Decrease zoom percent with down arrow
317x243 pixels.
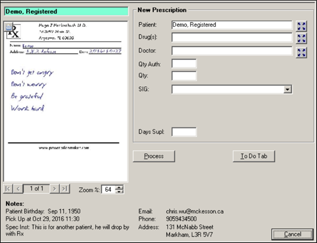(119, 191)
